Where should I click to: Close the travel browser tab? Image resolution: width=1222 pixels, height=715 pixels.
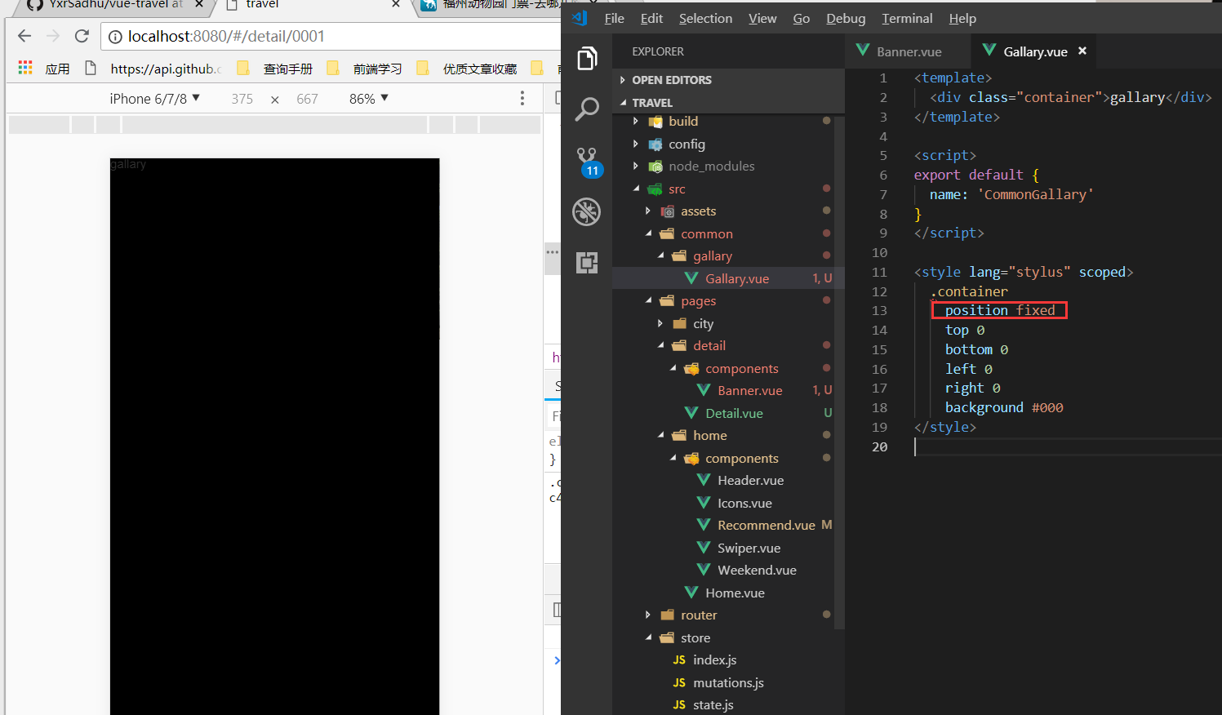pos(396,4)
